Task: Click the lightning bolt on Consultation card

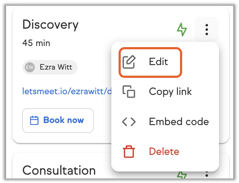Action: click(182, 175)
